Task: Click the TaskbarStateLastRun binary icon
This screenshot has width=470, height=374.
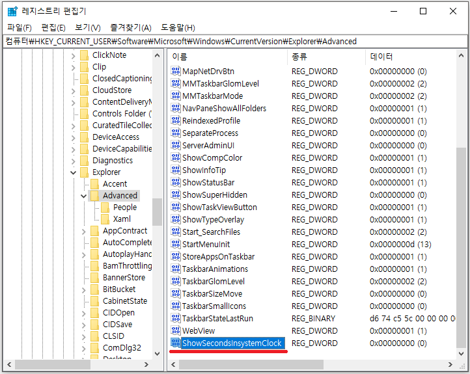Action: coord(176,318)
